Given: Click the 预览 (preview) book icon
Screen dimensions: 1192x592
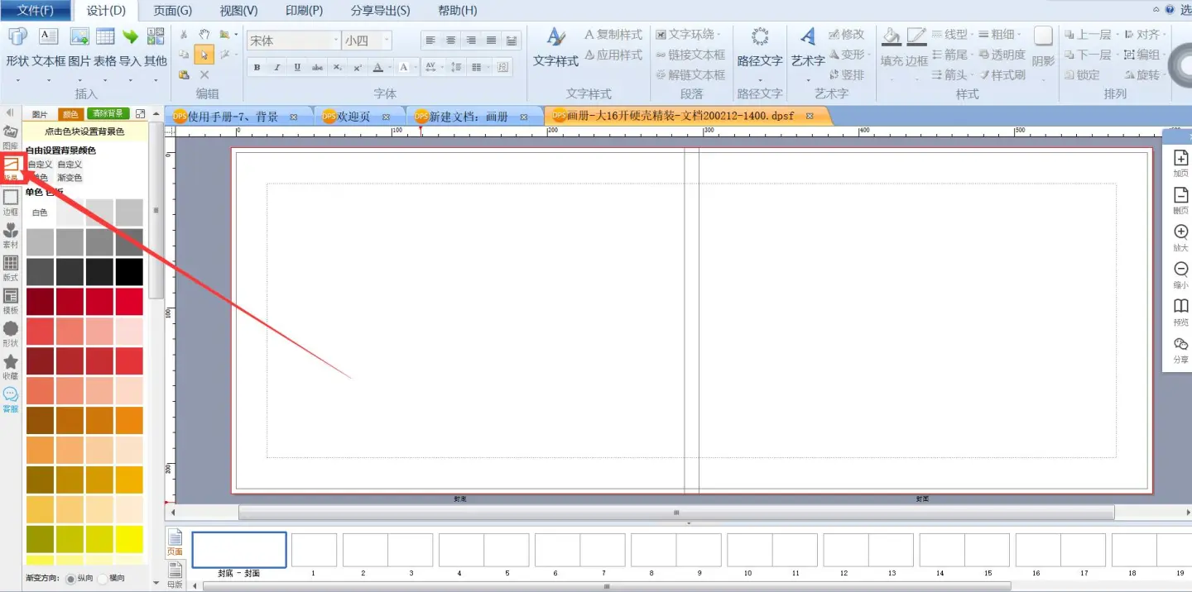Looking at the screenshot, I should (x=1180, y=307).
